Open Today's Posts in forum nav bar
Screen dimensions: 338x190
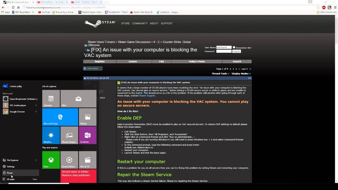point(197,61)
